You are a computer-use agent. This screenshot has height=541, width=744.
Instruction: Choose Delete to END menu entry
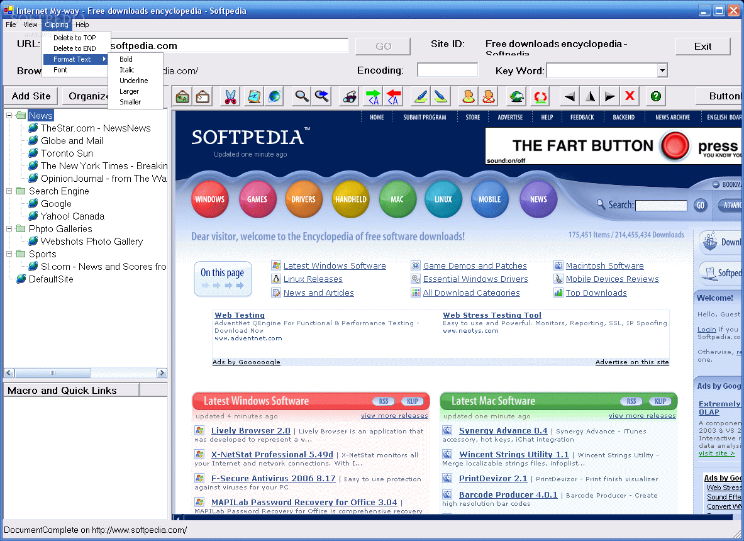coord(74,48)
